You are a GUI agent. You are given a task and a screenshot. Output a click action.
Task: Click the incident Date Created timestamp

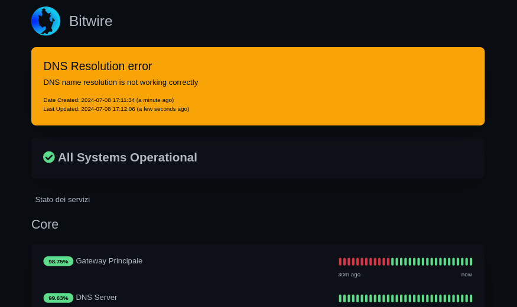click(108, 100)
